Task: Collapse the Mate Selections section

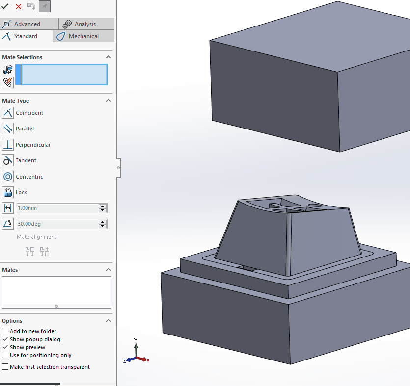Action: [x=109, y=57]
